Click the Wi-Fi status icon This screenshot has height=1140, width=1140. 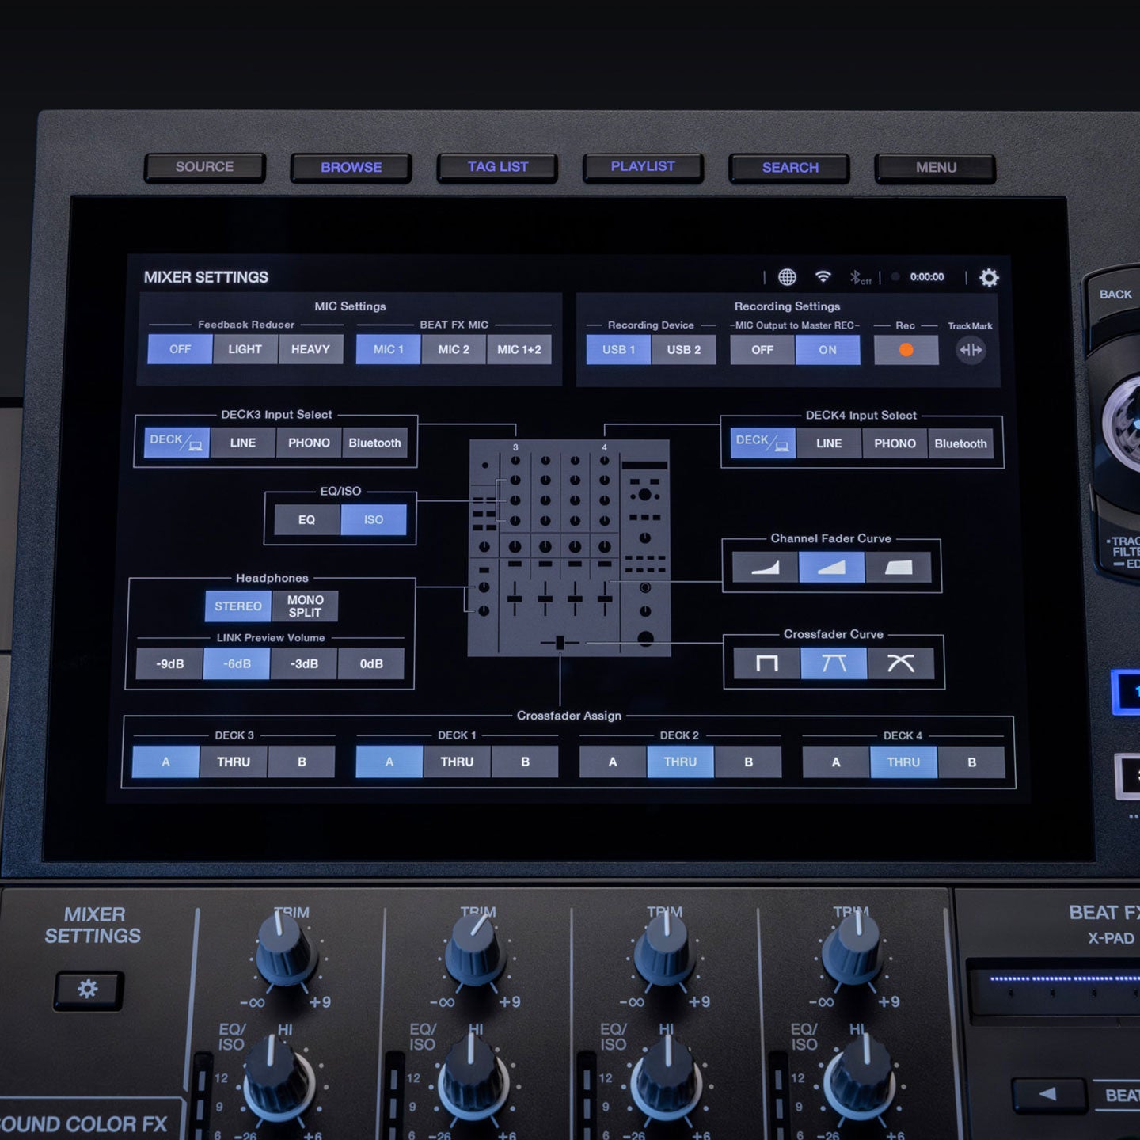coord(823,275)
